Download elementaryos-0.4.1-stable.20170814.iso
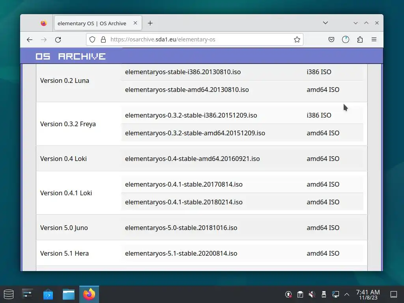The height and width of the screenshot is (303, 404). click(x=184, y=185)
